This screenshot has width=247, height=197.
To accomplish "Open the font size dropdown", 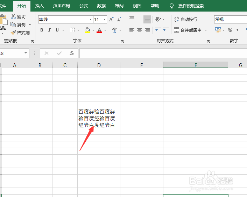I will (x=105, y=19).
